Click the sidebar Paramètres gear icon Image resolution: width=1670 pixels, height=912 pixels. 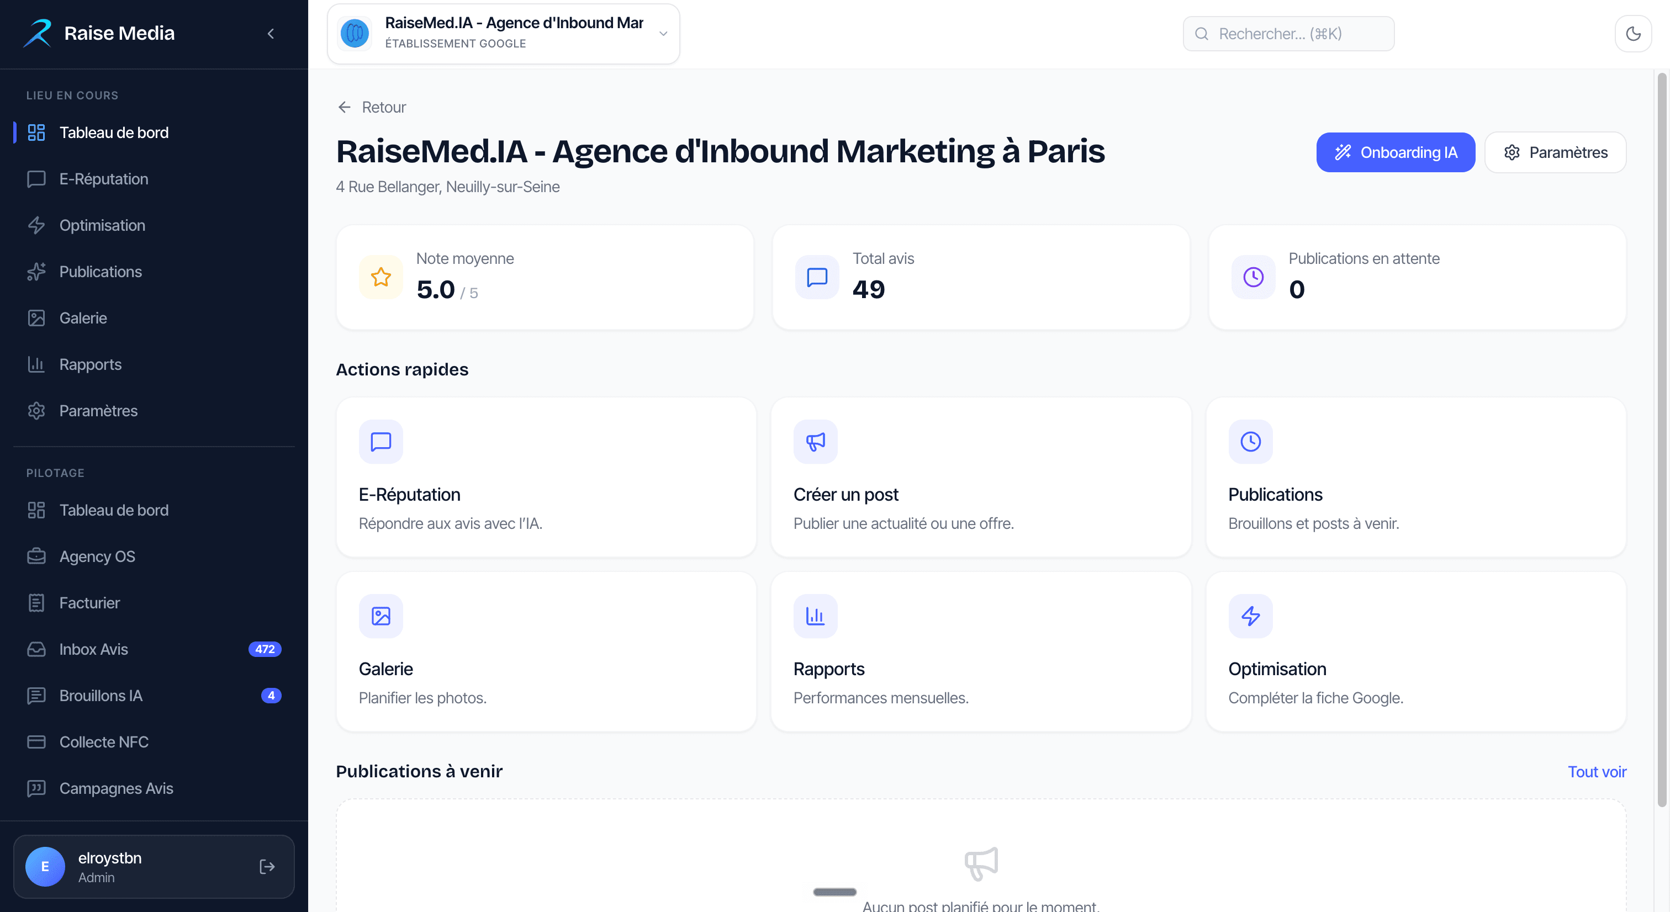(x=36, y=411)
